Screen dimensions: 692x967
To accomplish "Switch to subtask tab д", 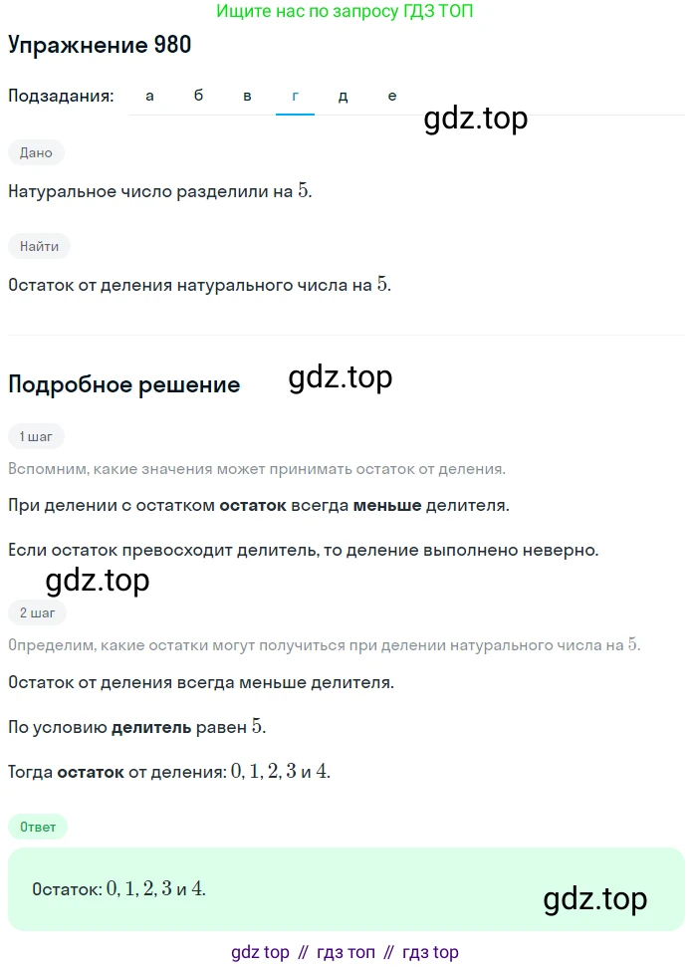I will pyautogui.click(x=343, y=97).
